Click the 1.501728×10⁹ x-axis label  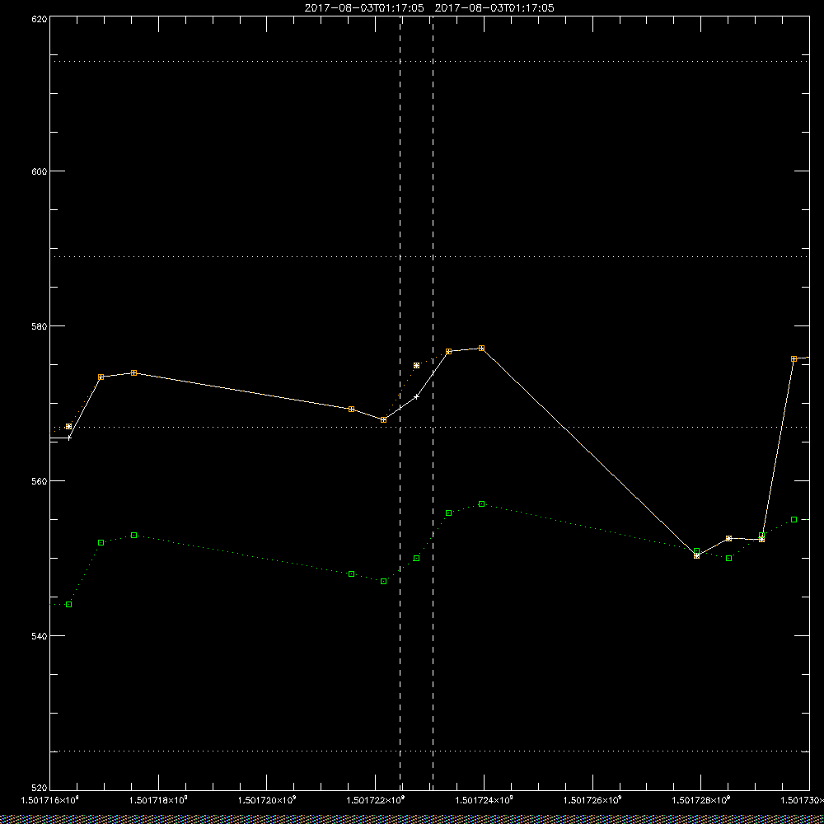point(701,800)
